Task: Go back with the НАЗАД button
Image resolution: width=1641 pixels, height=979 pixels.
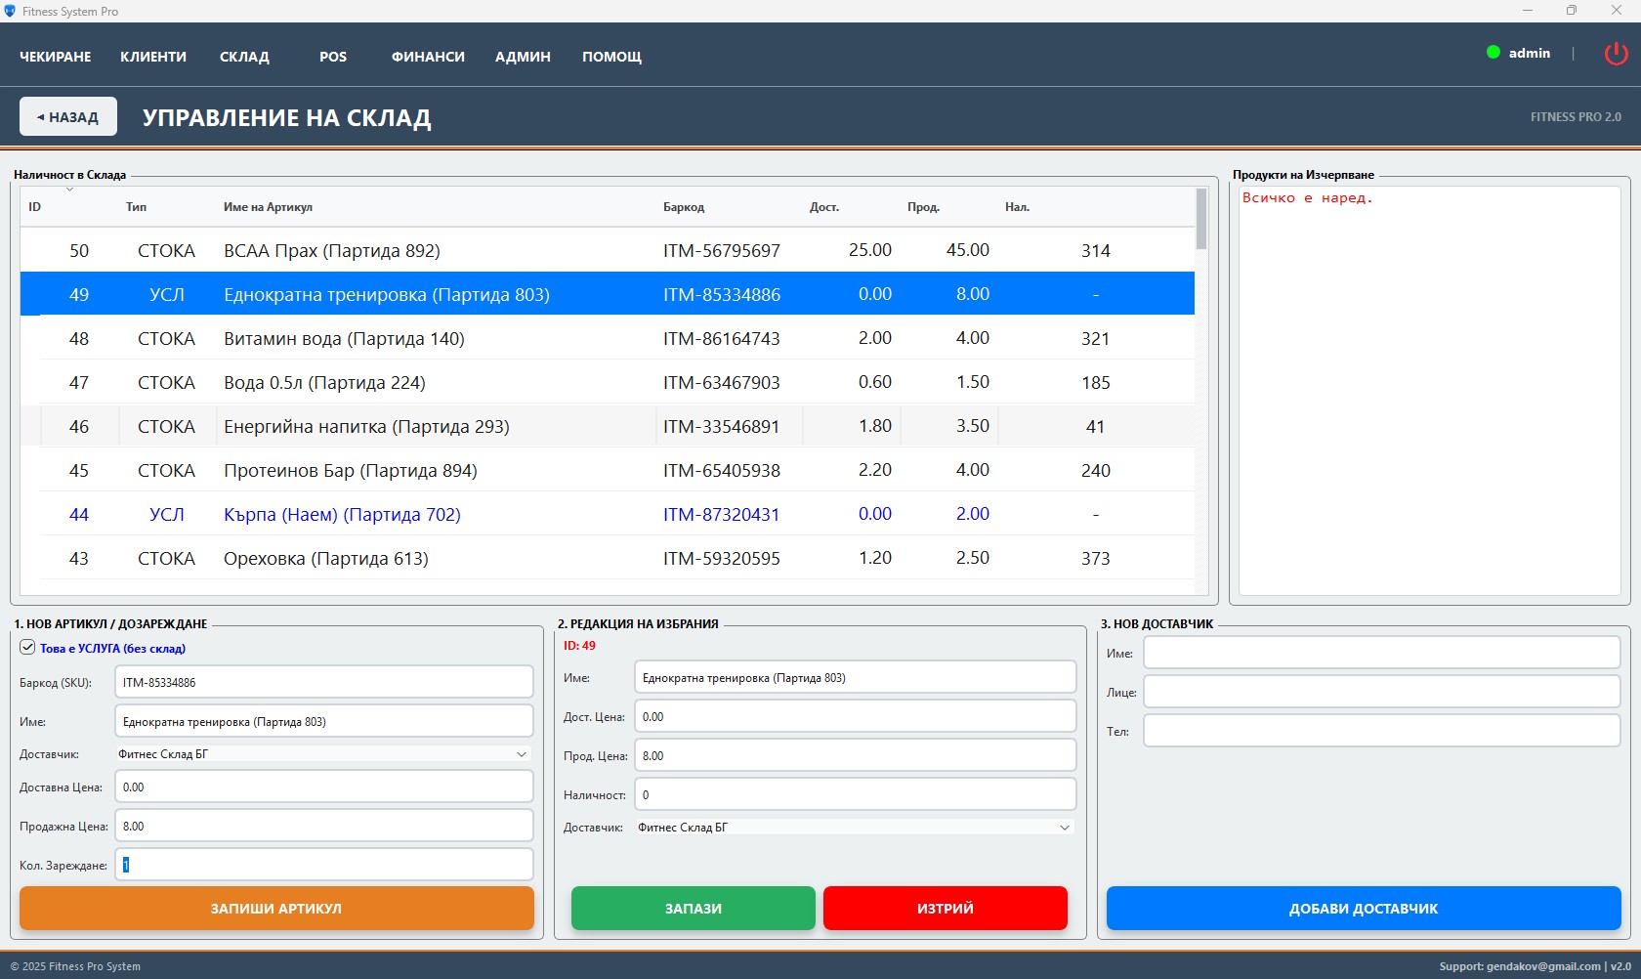Action: pos(68,117)
